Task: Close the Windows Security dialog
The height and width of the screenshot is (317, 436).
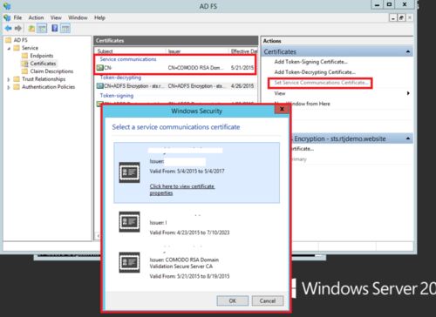Action: point(282,109)
